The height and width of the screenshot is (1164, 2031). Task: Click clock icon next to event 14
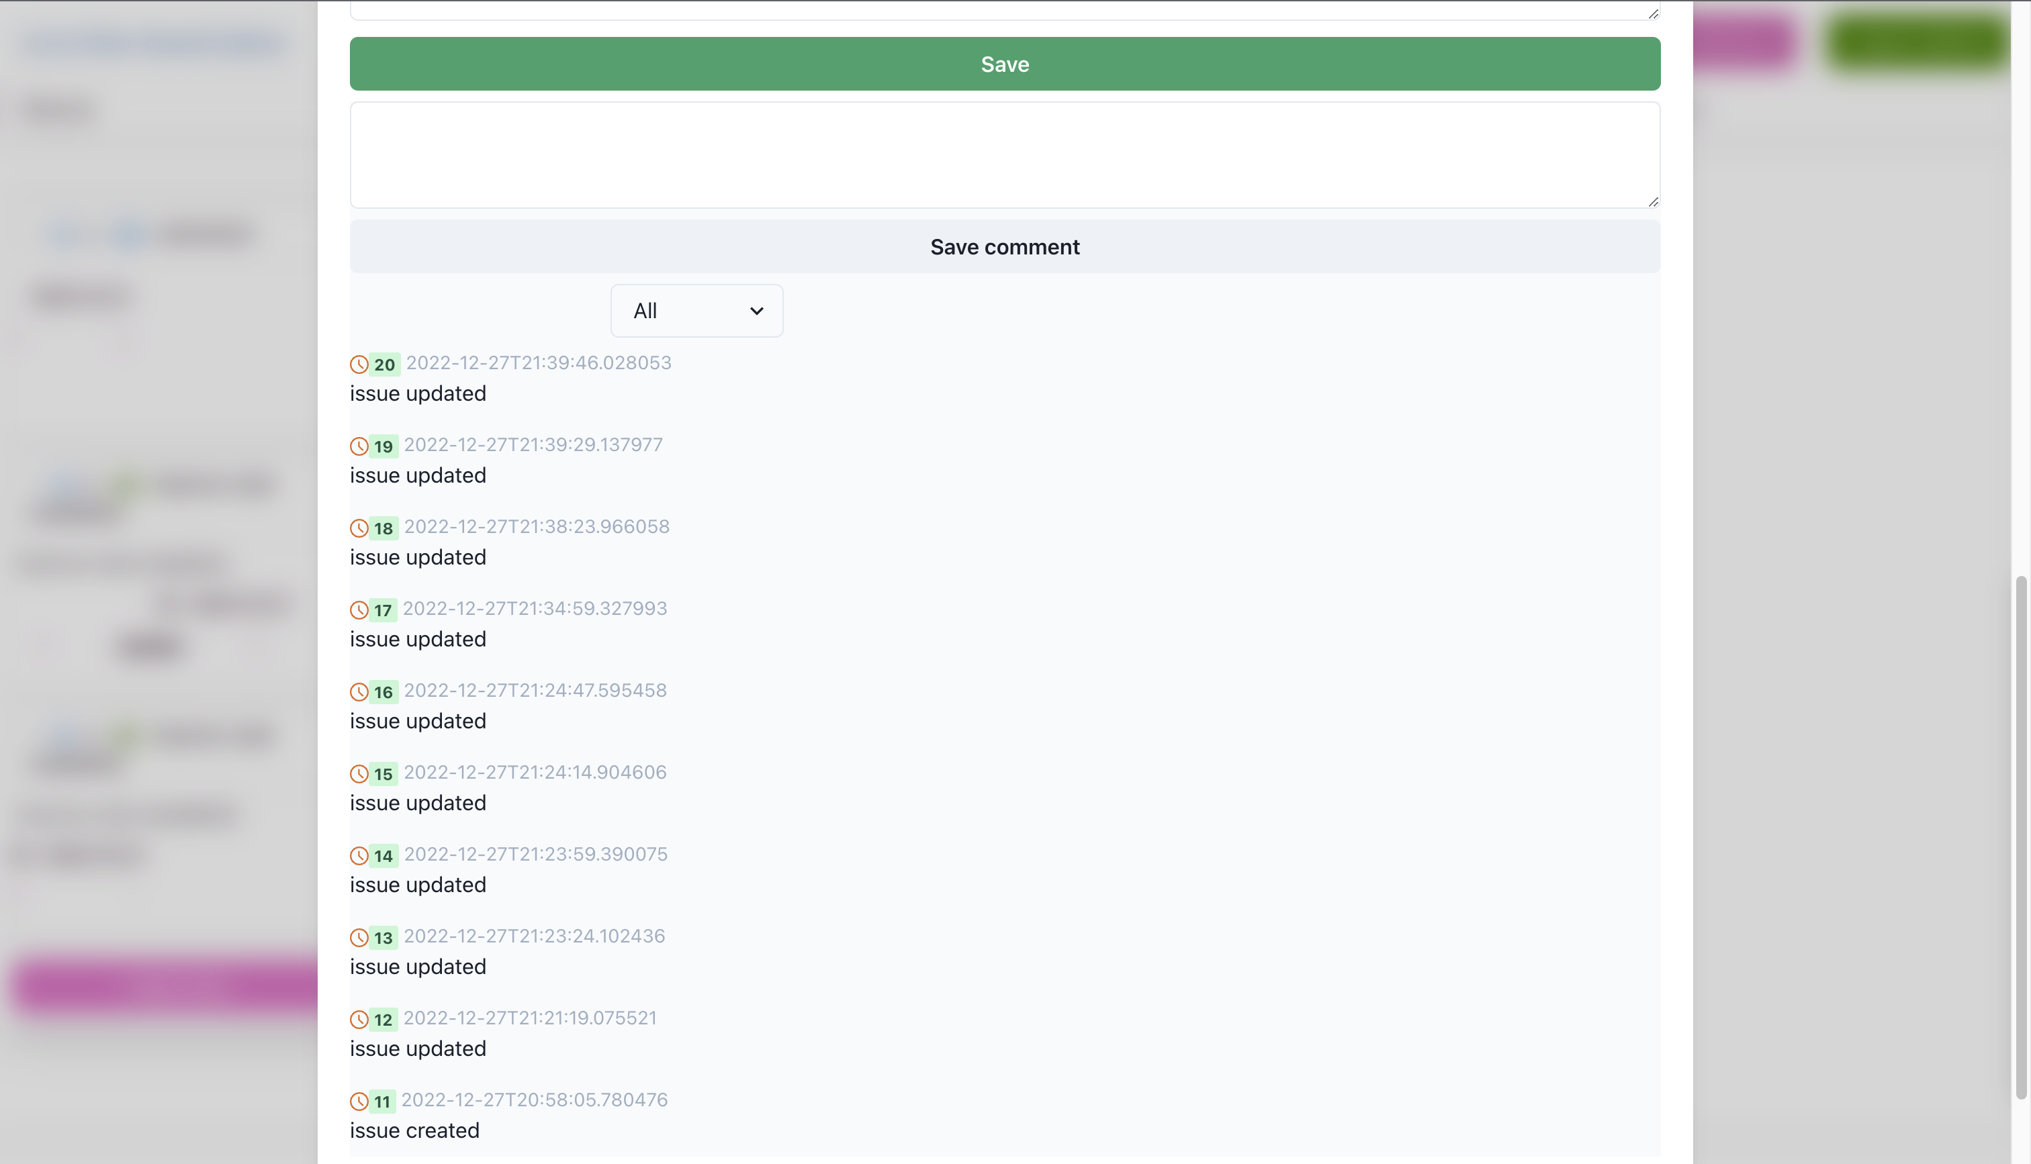point(359,856)
